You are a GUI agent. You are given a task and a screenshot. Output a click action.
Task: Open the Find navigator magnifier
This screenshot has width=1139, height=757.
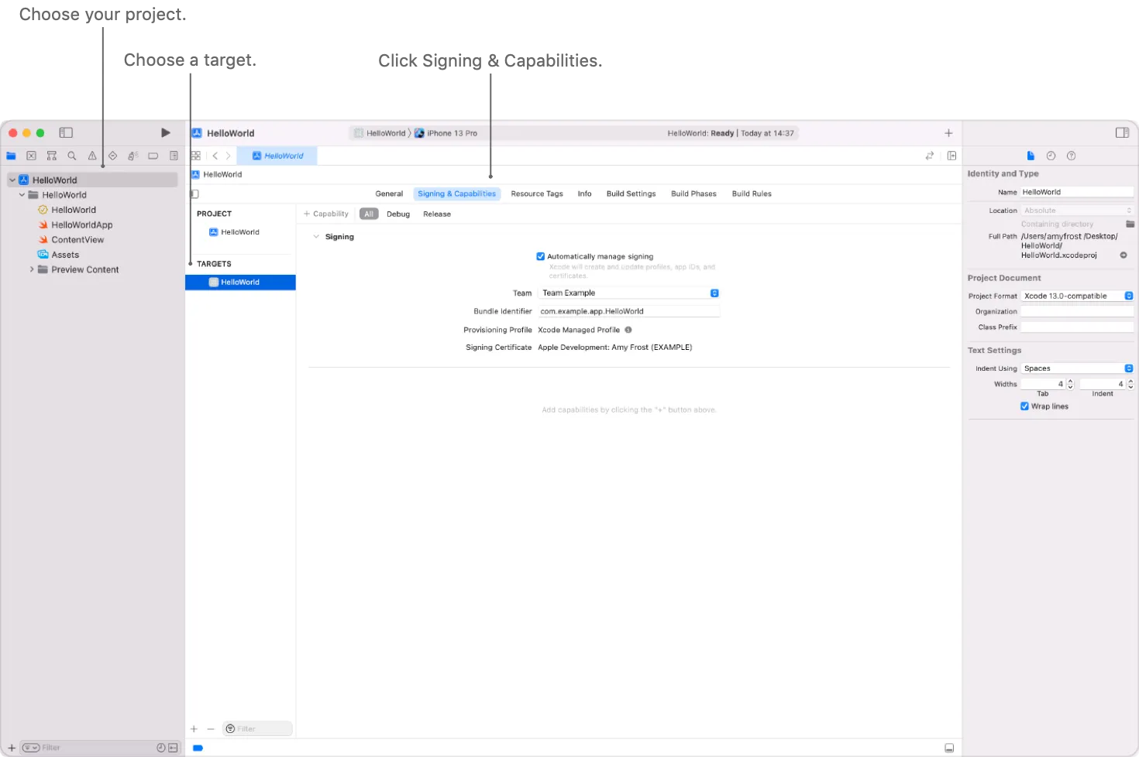click(x=71, y=156)
